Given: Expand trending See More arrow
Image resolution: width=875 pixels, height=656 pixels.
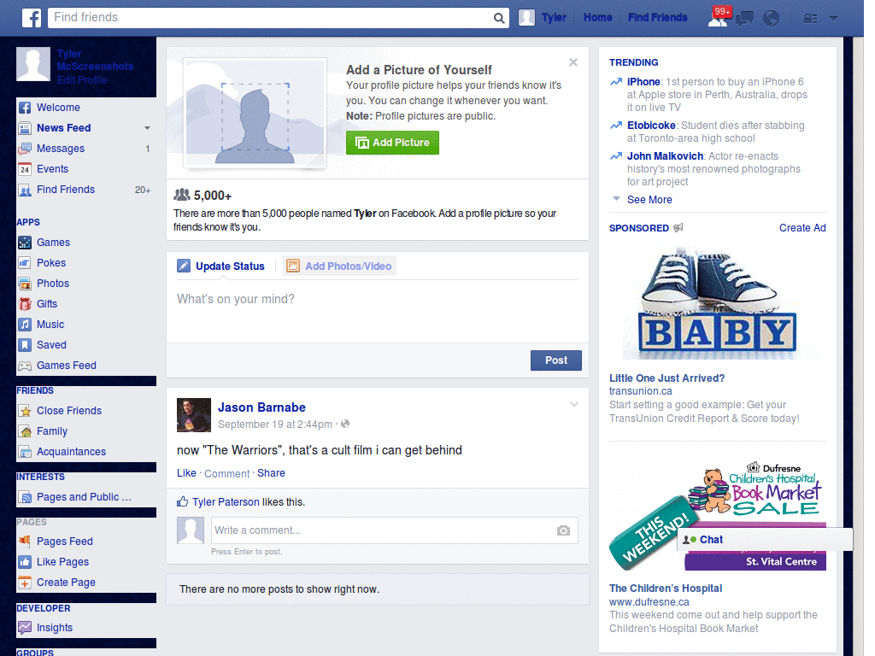Looking at the screenshot, I should 616,198.
